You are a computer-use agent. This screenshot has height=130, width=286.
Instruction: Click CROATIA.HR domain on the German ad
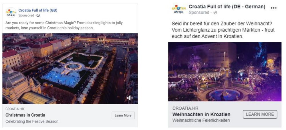click(x=185, y=108)
